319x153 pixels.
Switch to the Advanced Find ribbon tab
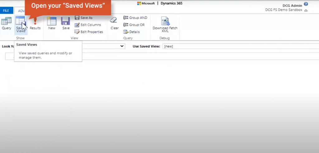(x=20, y=11)
